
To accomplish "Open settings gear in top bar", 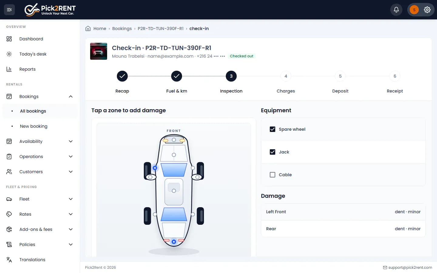I will click(x=427, y=10).
